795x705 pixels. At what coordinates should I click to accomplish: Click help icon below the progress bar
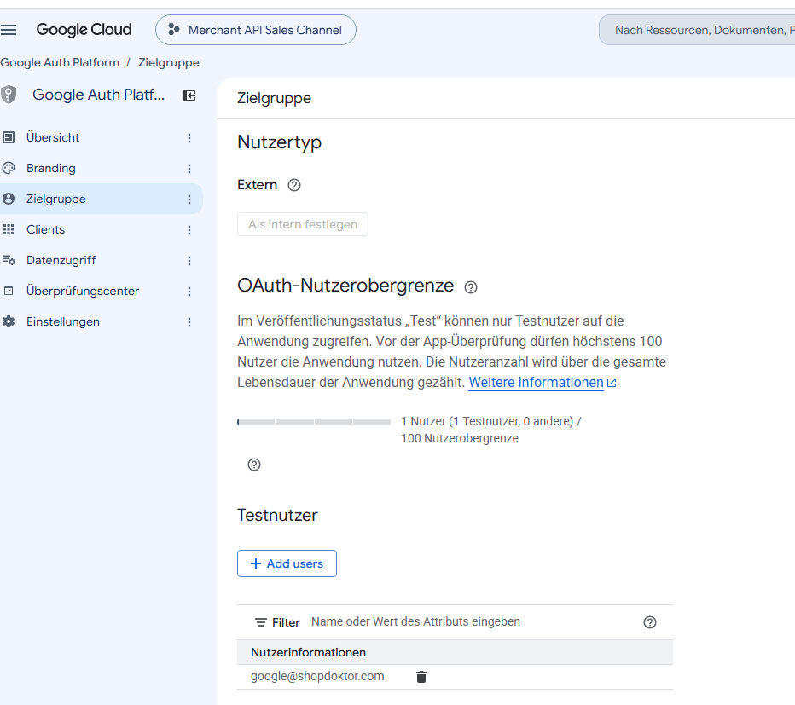click(x=254, y=465)
